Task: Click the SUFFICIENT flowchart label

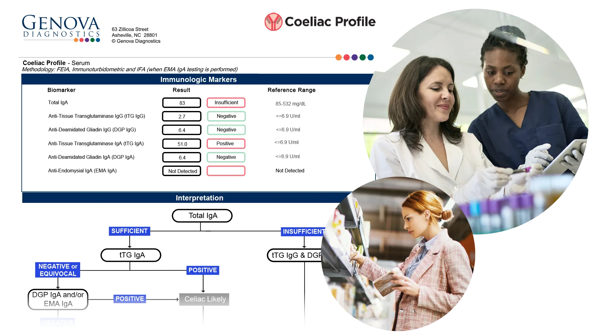Action: 129,231
